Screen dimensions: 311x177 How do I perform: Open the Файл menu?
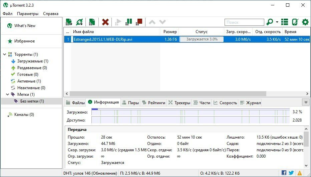click(8, 14)
